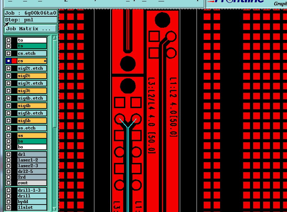Open the Job Matrix button

pyautogui.click(x=30, y=29)
